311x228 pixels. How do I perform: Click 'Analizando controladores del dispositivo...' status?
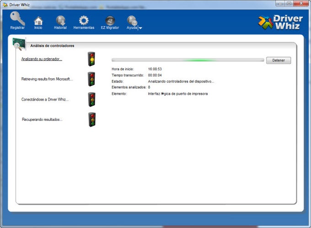(181, 81)
